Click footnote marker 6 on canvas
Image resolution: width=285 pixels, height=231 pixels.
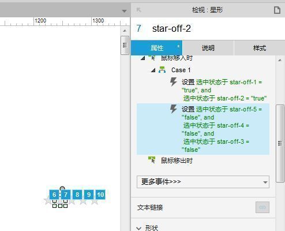[54, 195]
